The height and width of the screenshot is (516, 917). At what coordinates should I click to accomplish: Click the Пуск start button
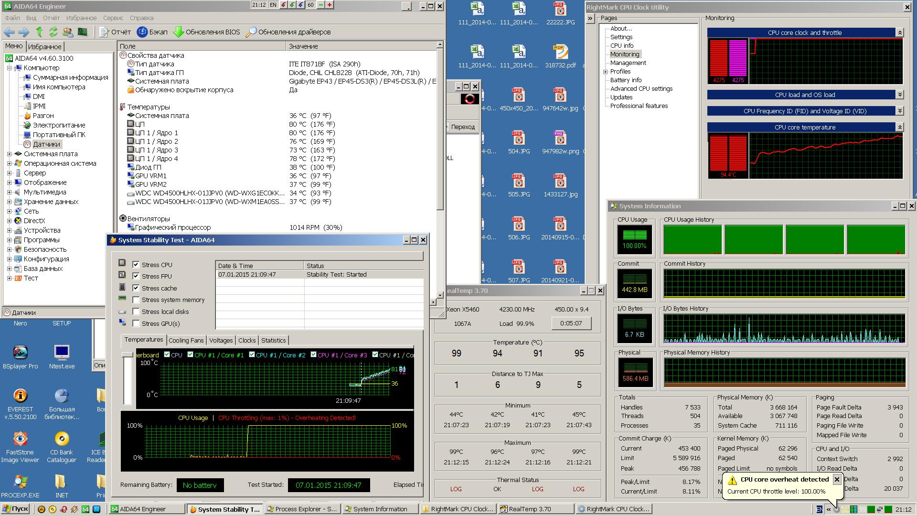tap(15, 509)
